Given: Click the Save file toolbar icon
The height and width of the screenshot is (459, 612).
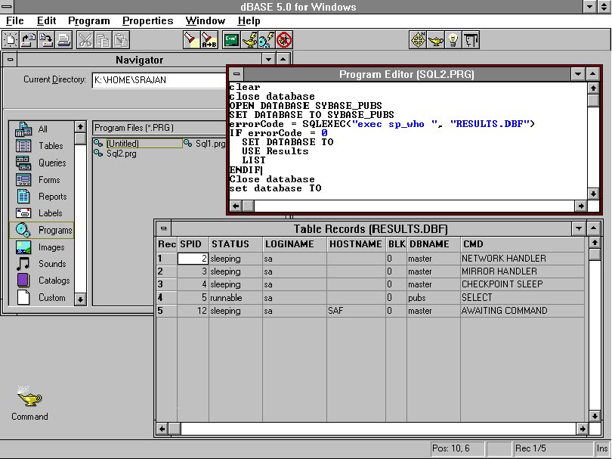Looking at the screenshot, I should [45, 40].
